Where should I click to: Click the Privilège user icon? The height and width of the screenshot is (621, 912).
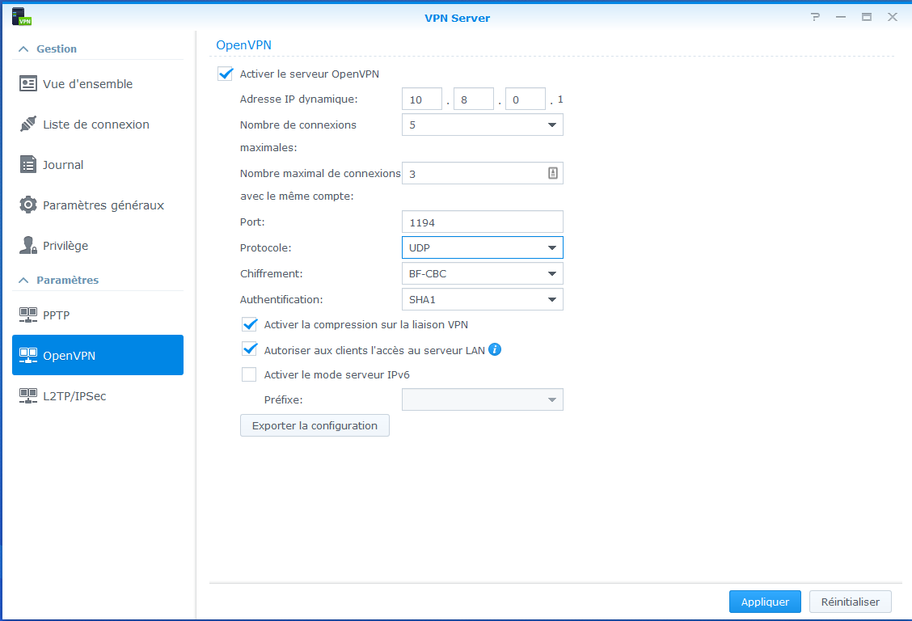coord(28,245)
